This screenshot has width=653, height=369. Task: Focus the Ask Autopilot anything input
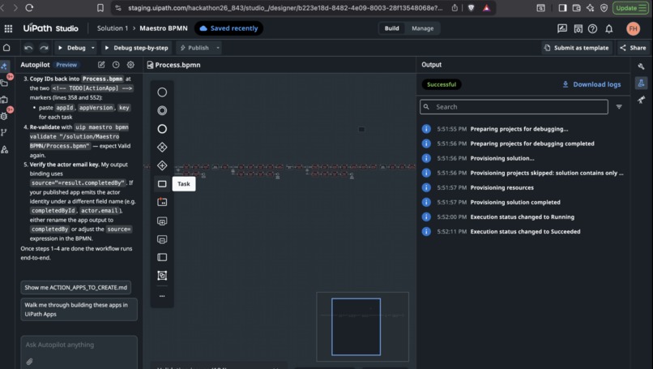[79, 345]
